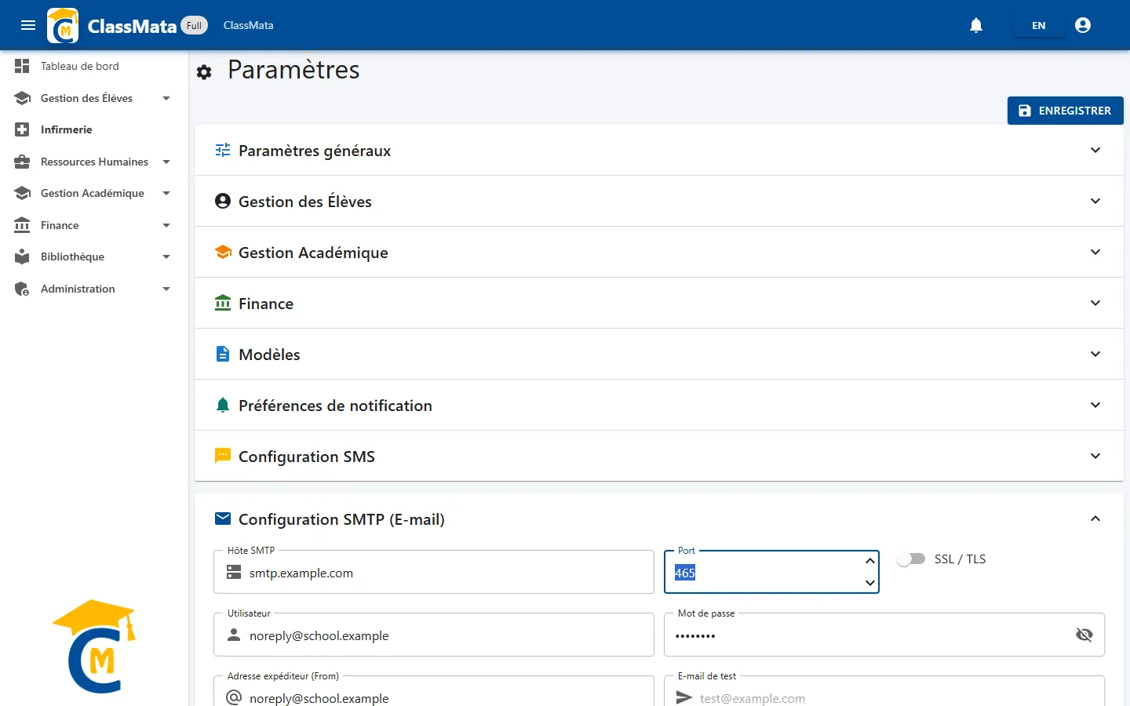Click the Bibliothèque reader icon
1130x706 pixels.
(22, 257)
